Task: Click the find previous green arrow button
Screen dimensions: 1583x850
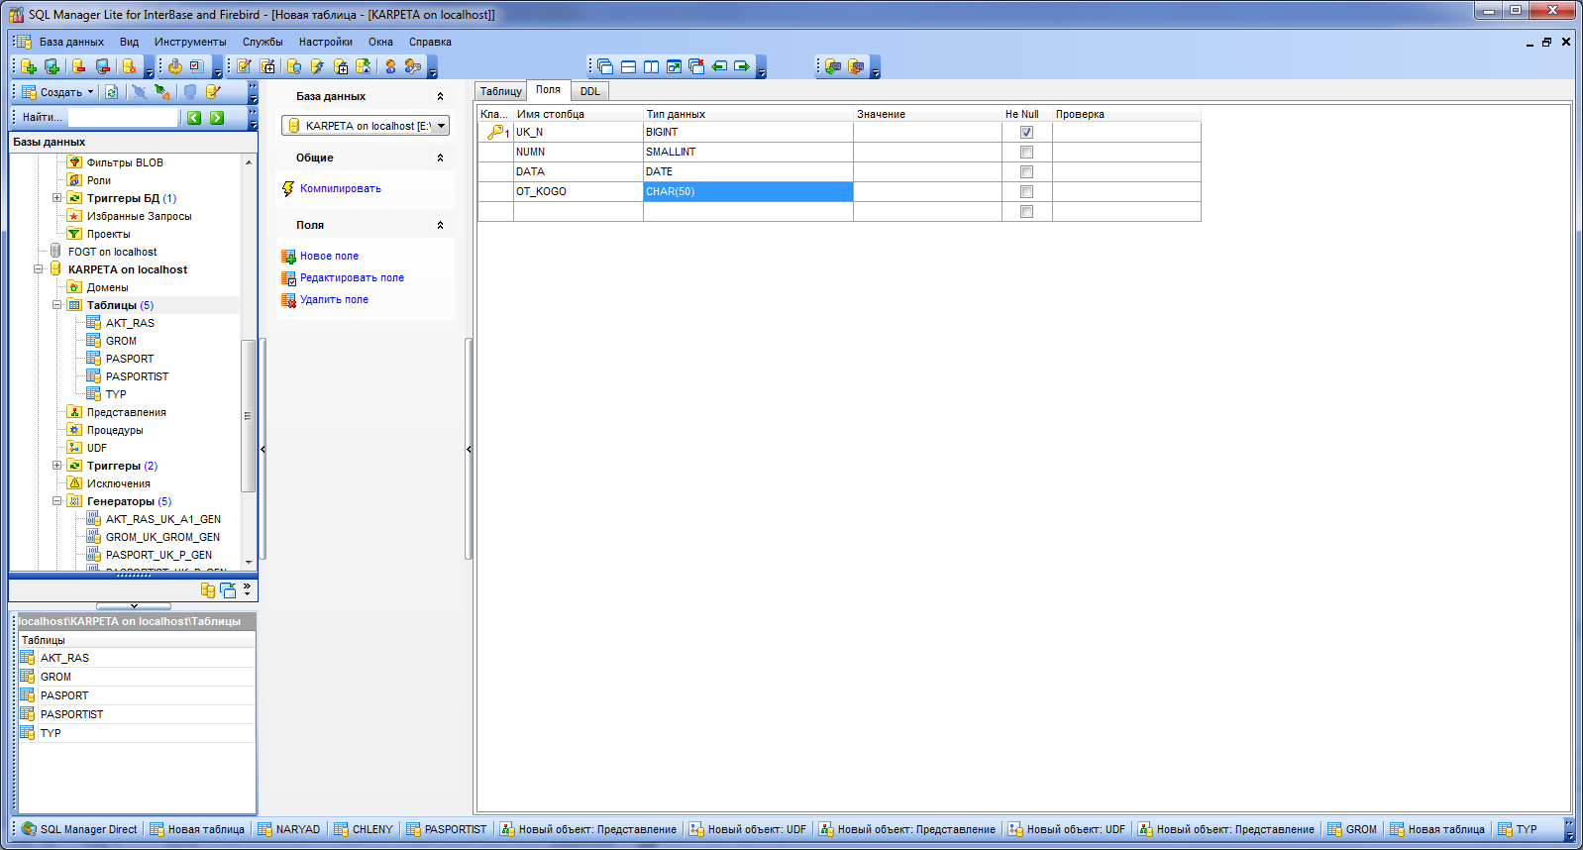Action: (x=194, y=117)
